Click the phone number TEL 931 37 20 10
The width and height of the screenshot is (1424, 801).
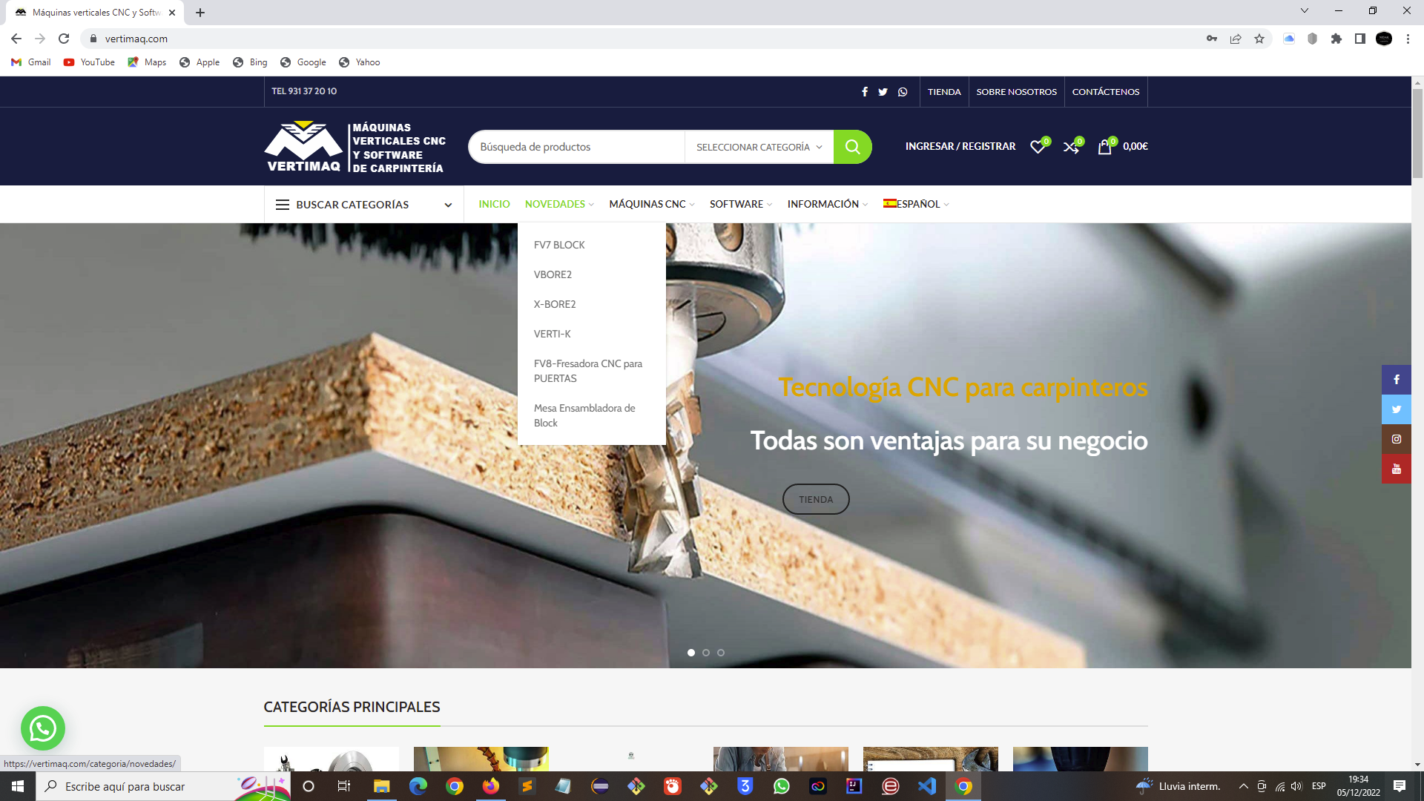[x=304, y=91]
